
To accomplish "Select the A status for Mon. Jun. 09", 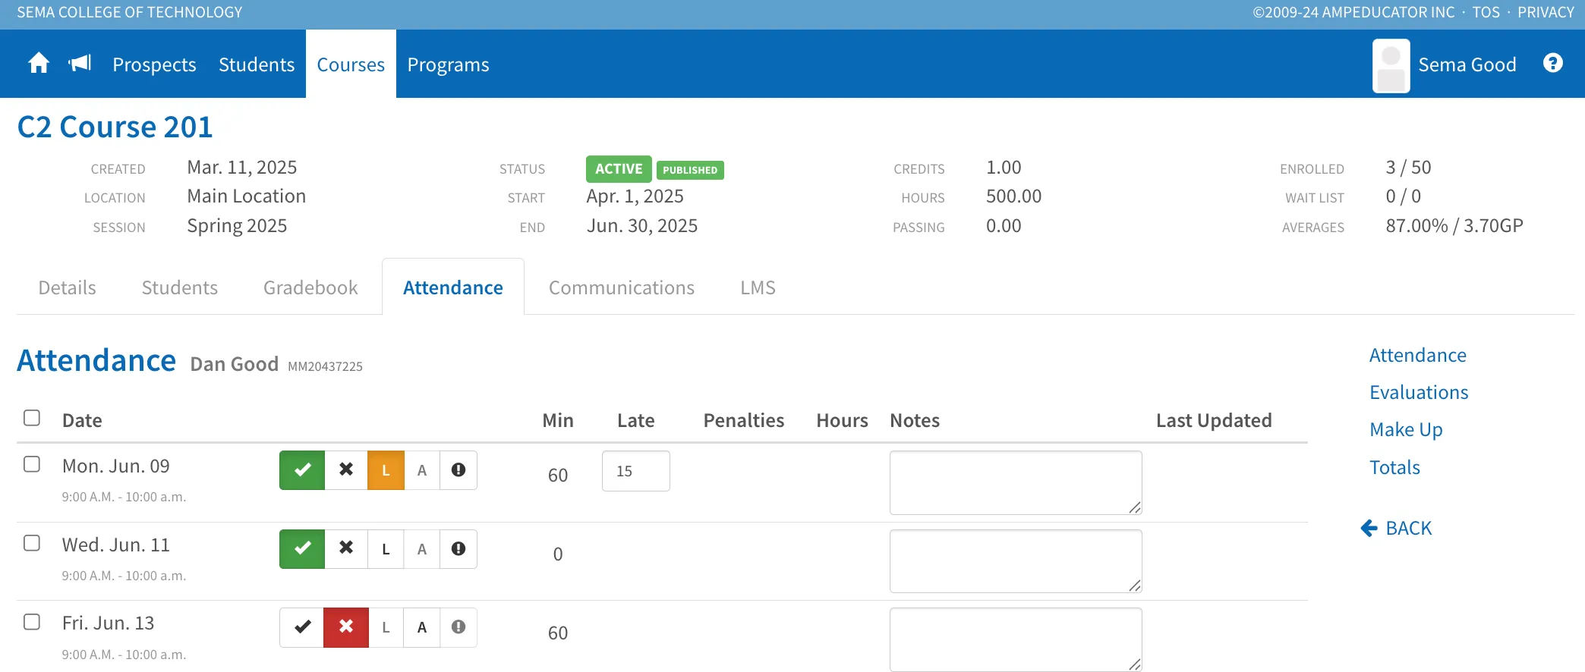I will pos(422,470).
